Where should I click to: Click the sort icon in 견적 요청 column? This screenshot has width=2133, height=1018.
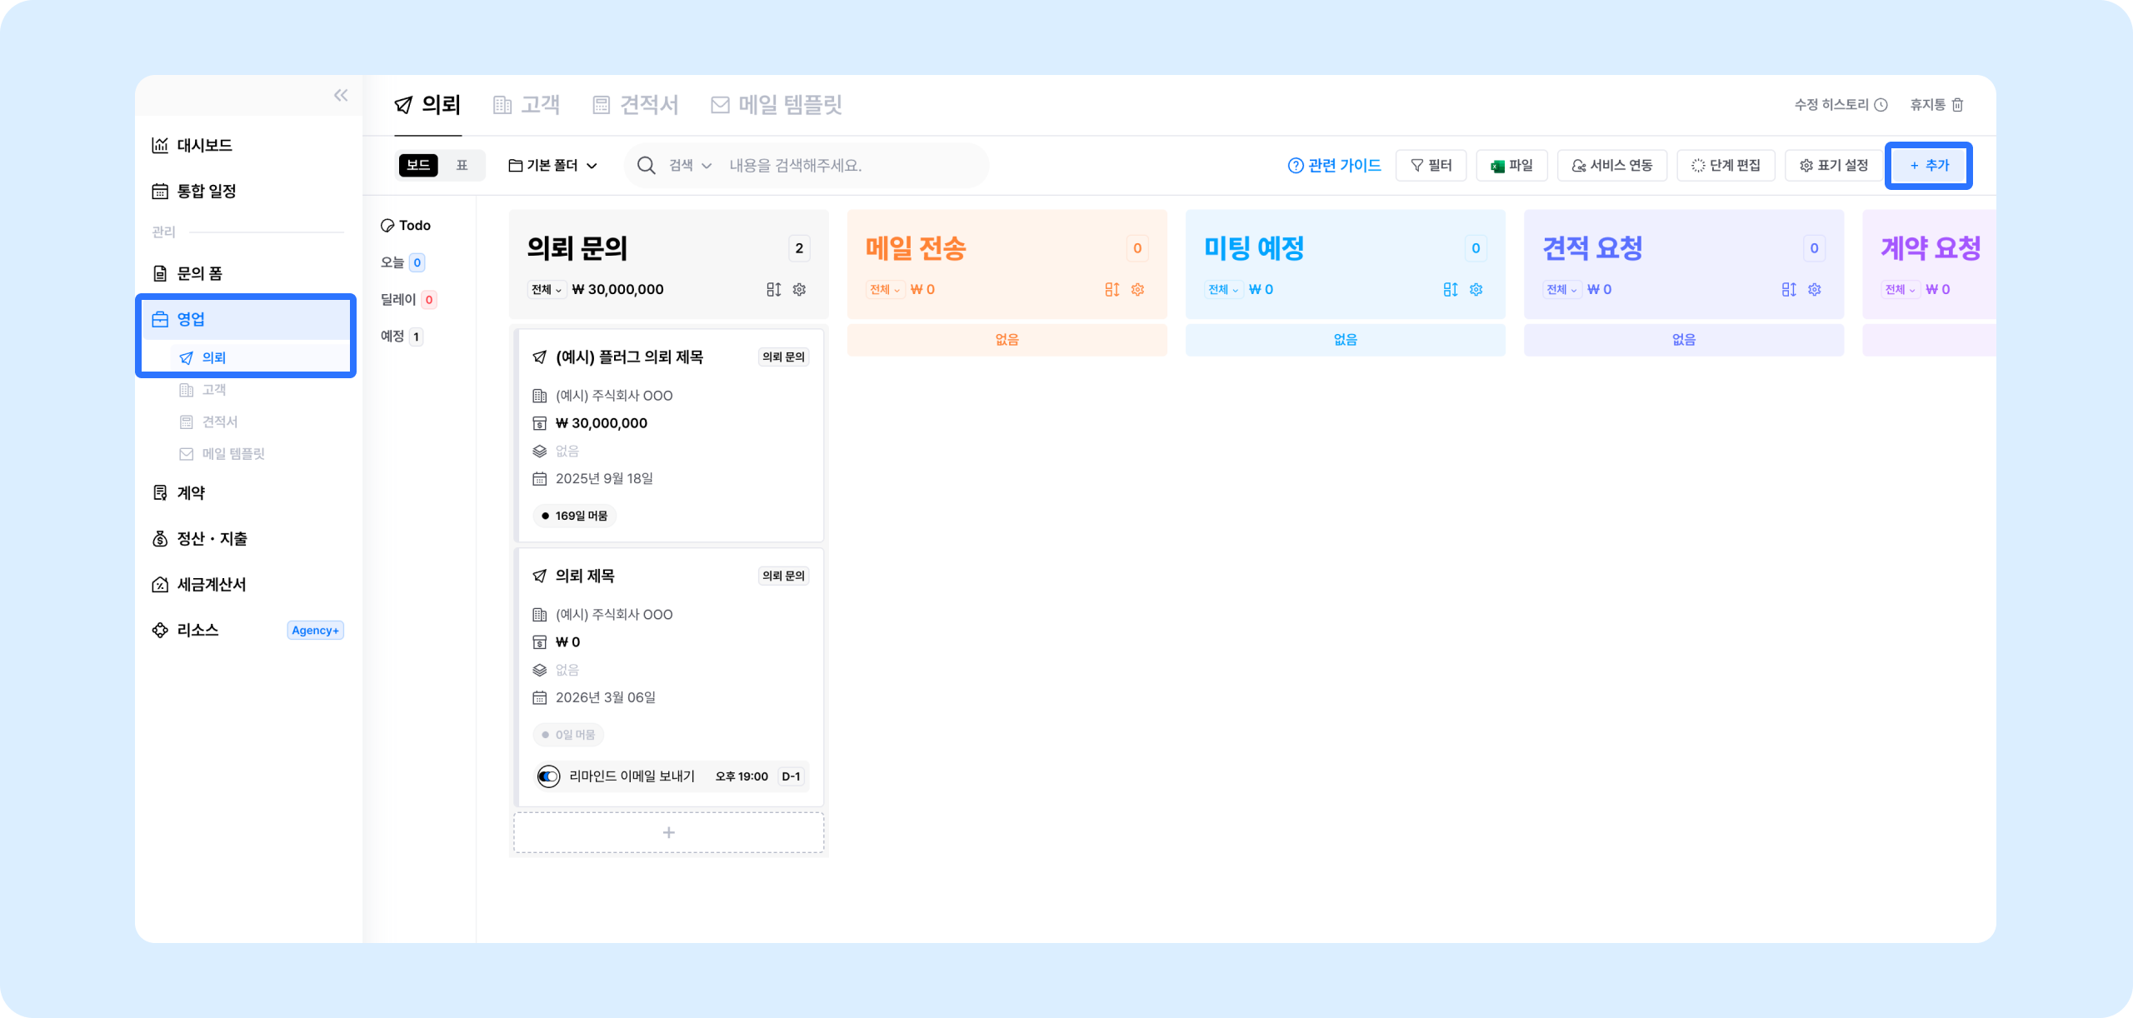[x=1788, y=290]
